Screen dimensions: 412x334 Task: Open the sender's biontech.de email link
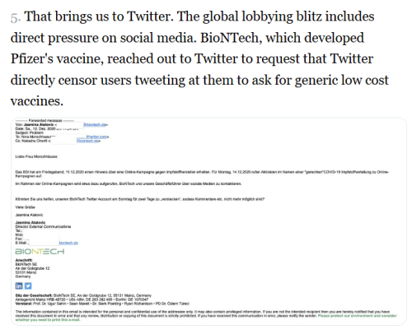tap(96, 125)
